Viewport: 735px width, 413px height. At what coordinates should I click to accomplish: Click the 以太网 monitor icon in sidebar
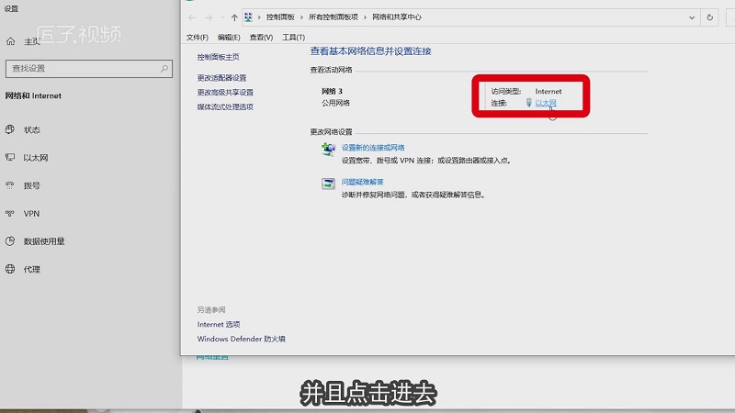10,158
